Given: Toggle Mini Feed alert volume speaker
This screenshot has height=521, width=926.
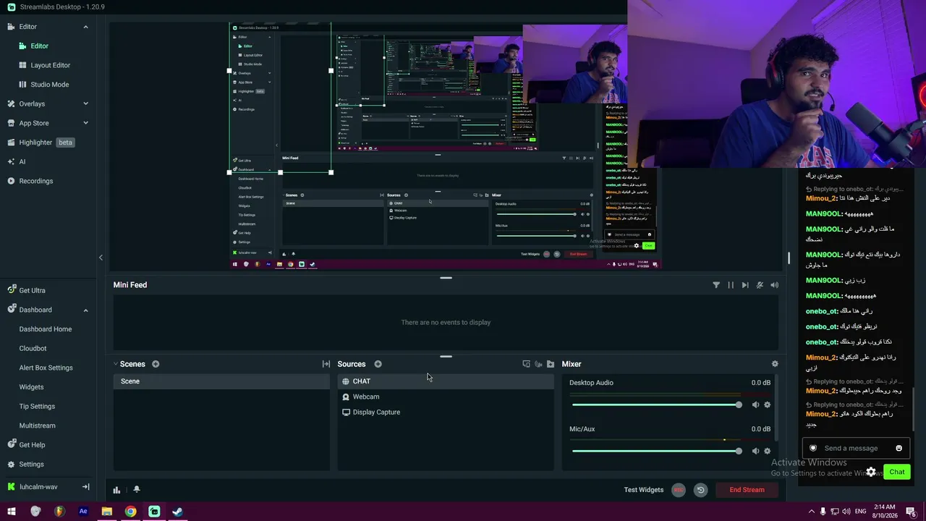Looking at the screenshot, I should [x=774, y=285].
